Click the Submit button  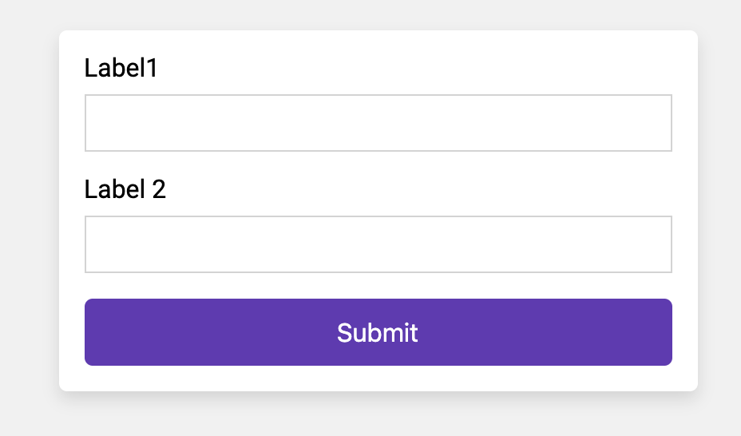[x=378, y=332]
